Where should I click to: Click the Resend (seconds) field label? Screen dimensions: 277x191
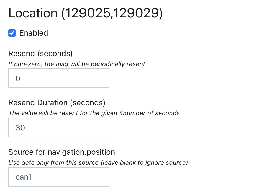[40, 53]
